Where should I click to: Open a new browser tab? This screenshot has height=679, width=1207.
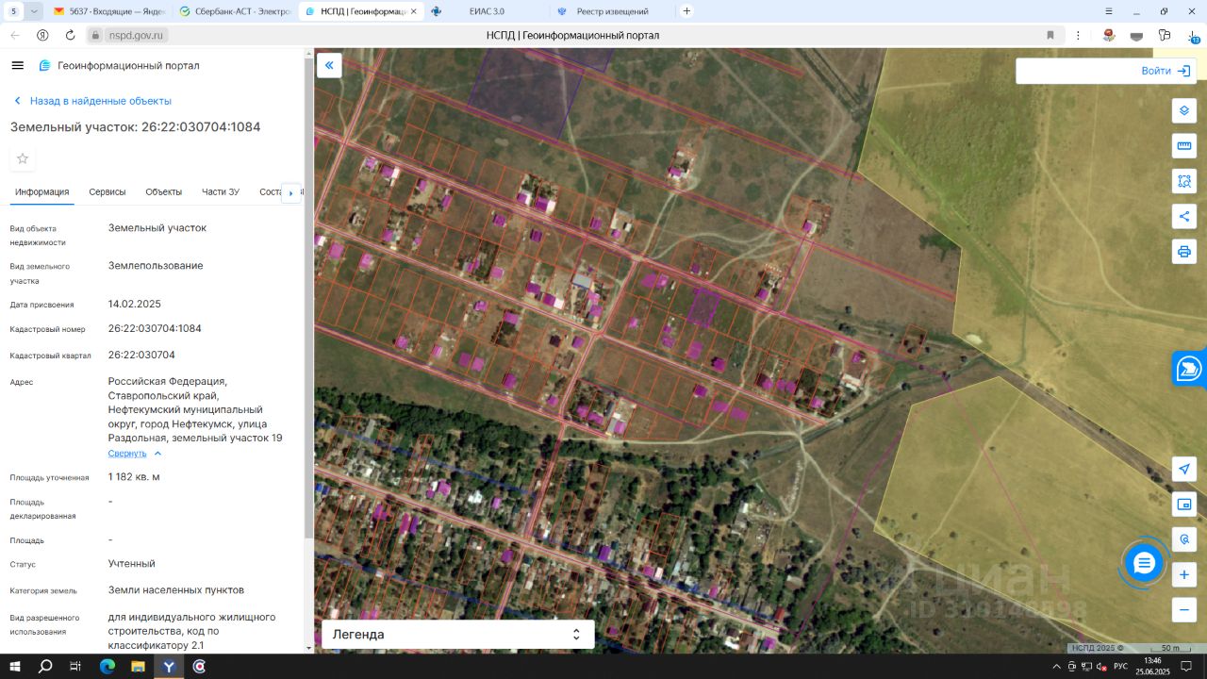(686, 11)
